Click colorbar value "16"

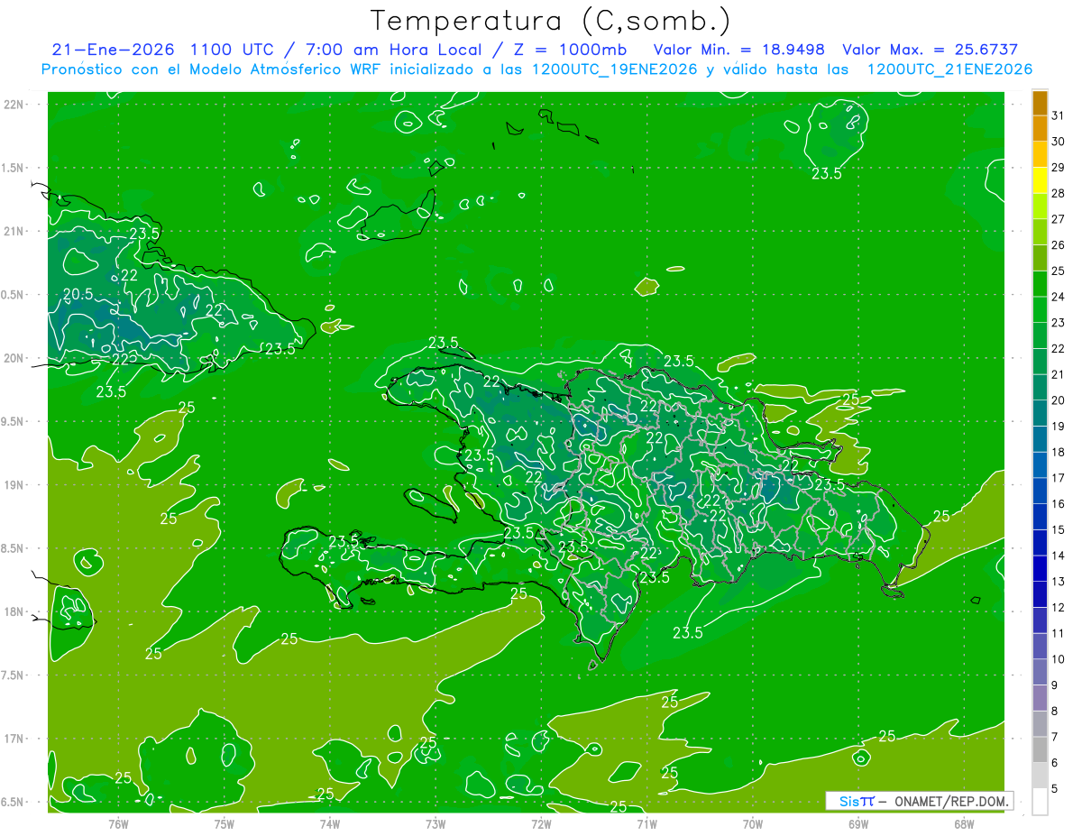pyautogui.click(x=1058, y=503)
